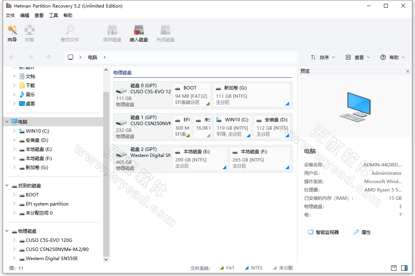Click the 恢复 (Recovery) toolbar icon
The width and height of the screenshot is (415, 276).
[30, 33]
